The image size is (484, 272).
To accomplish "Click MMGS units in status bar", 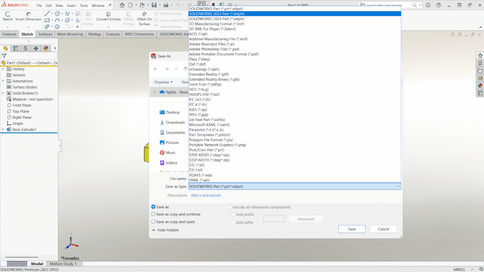I will coord(459,270).
